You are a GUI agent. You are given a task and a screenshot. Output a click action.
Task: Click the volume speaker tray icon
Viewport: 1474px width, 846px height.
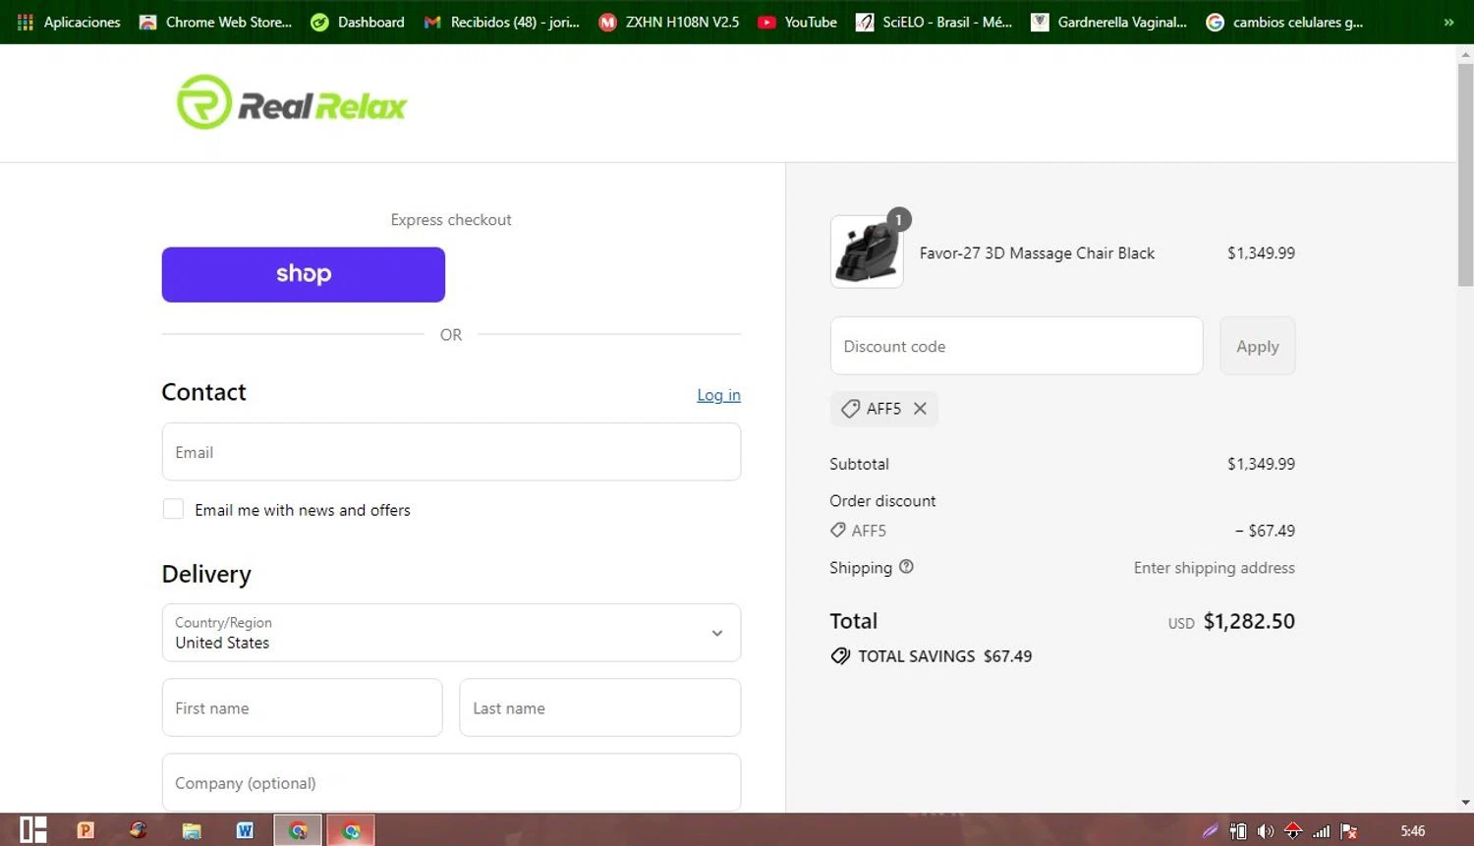coord(1266,831)
